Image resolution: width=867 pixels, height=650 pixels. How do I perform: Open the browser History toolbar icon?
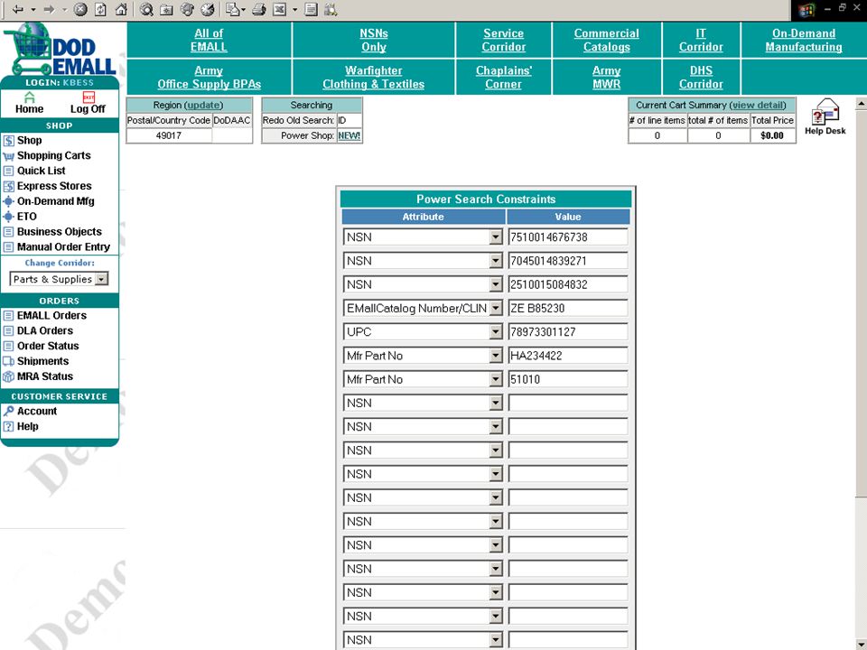208,9
